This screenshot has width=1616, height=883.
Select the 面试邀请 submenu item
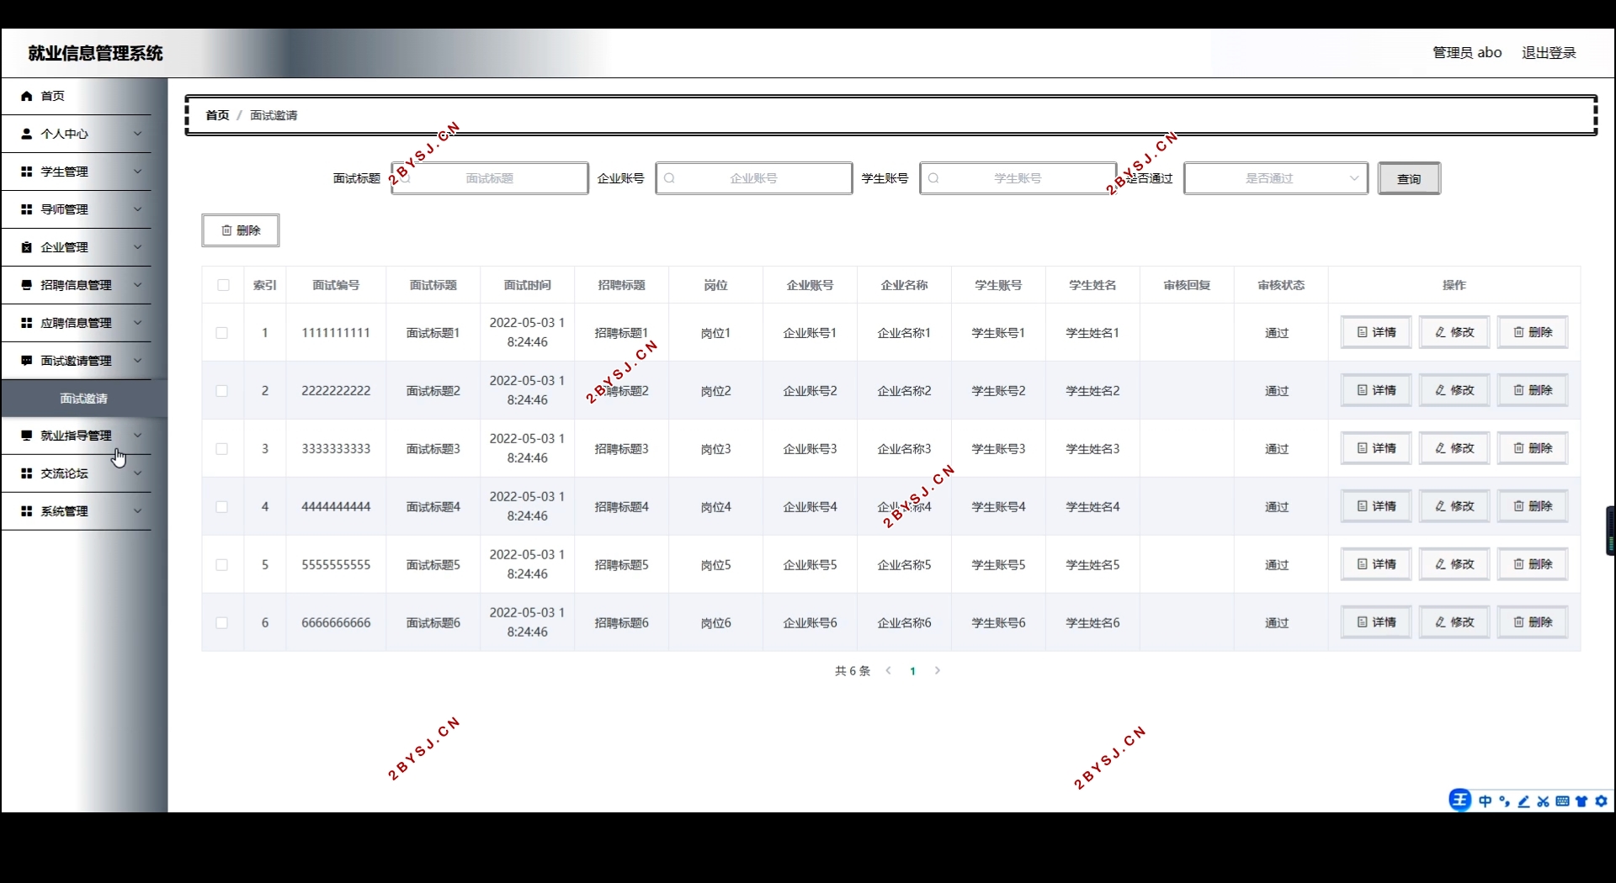coord(84,399)
